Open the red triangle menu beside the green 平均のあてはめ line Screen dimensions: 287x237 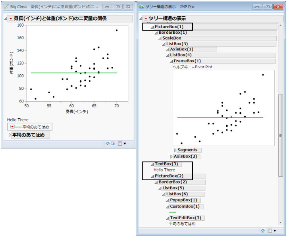point(12,127)
